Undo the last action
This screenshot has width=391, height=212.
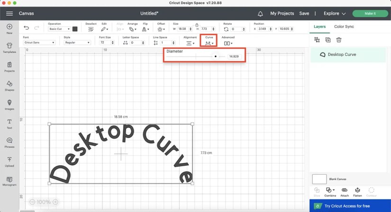(26, 27)
